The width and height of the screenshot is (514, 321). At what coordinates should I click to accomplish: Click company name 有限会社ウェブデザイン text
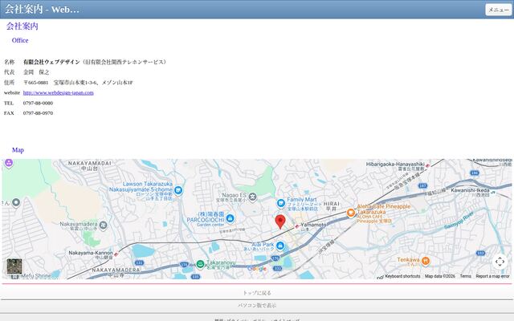51,62
